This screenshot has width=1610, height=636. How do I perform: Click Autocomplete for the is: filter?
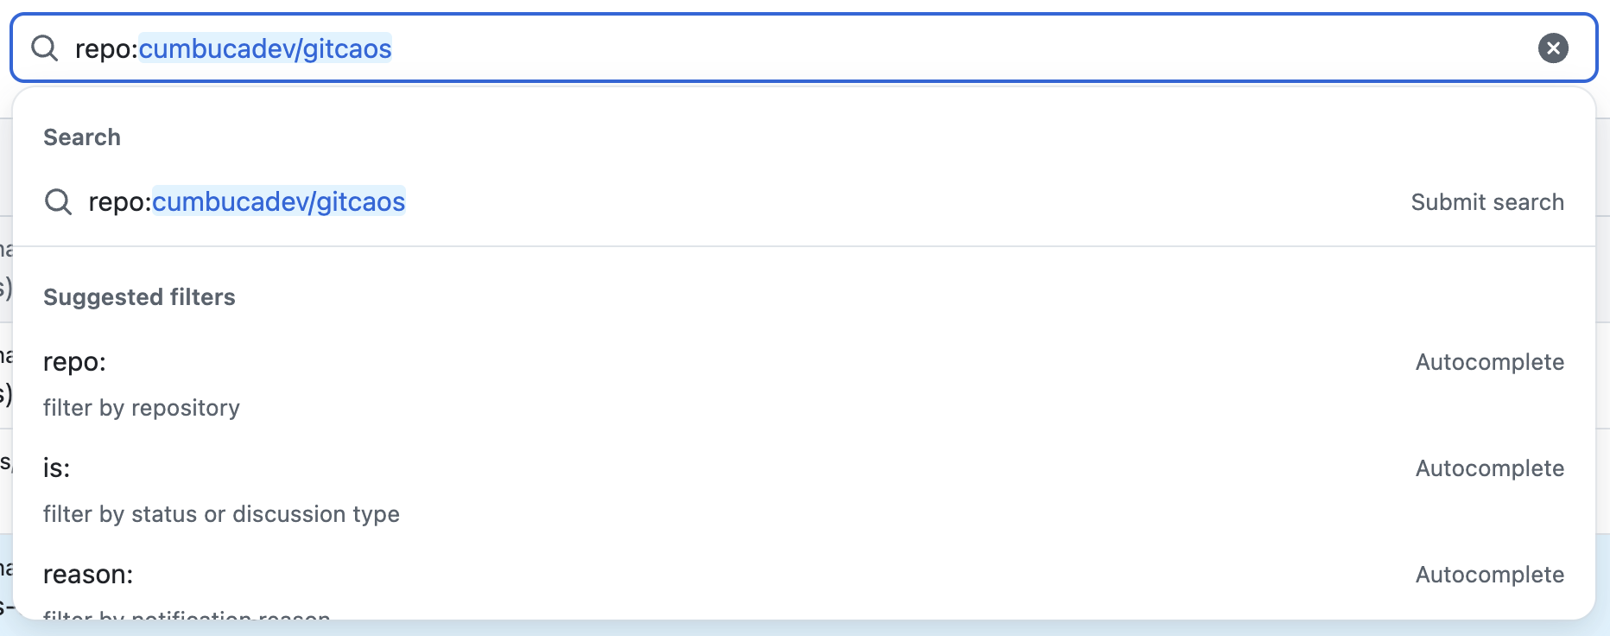coord(1489,468)
